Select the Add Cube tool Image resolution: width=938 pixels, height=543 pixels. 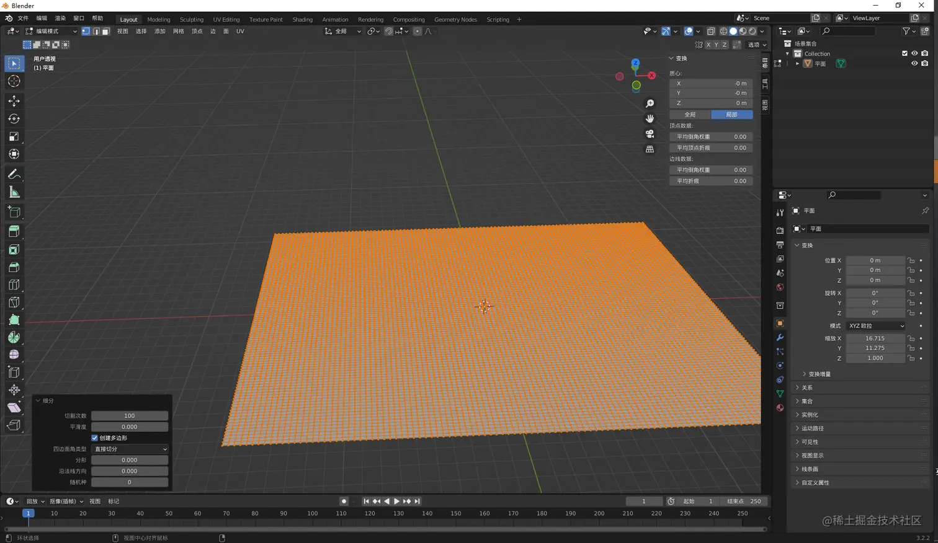click(14, 212)
